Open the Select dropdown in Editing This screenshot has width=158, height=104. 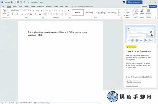click(127, 15)
